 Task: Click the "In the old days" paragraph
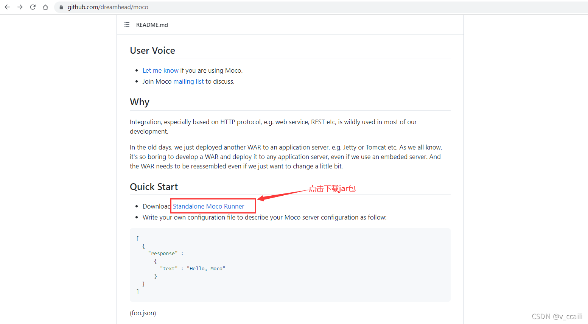click(x=286, y=157)
